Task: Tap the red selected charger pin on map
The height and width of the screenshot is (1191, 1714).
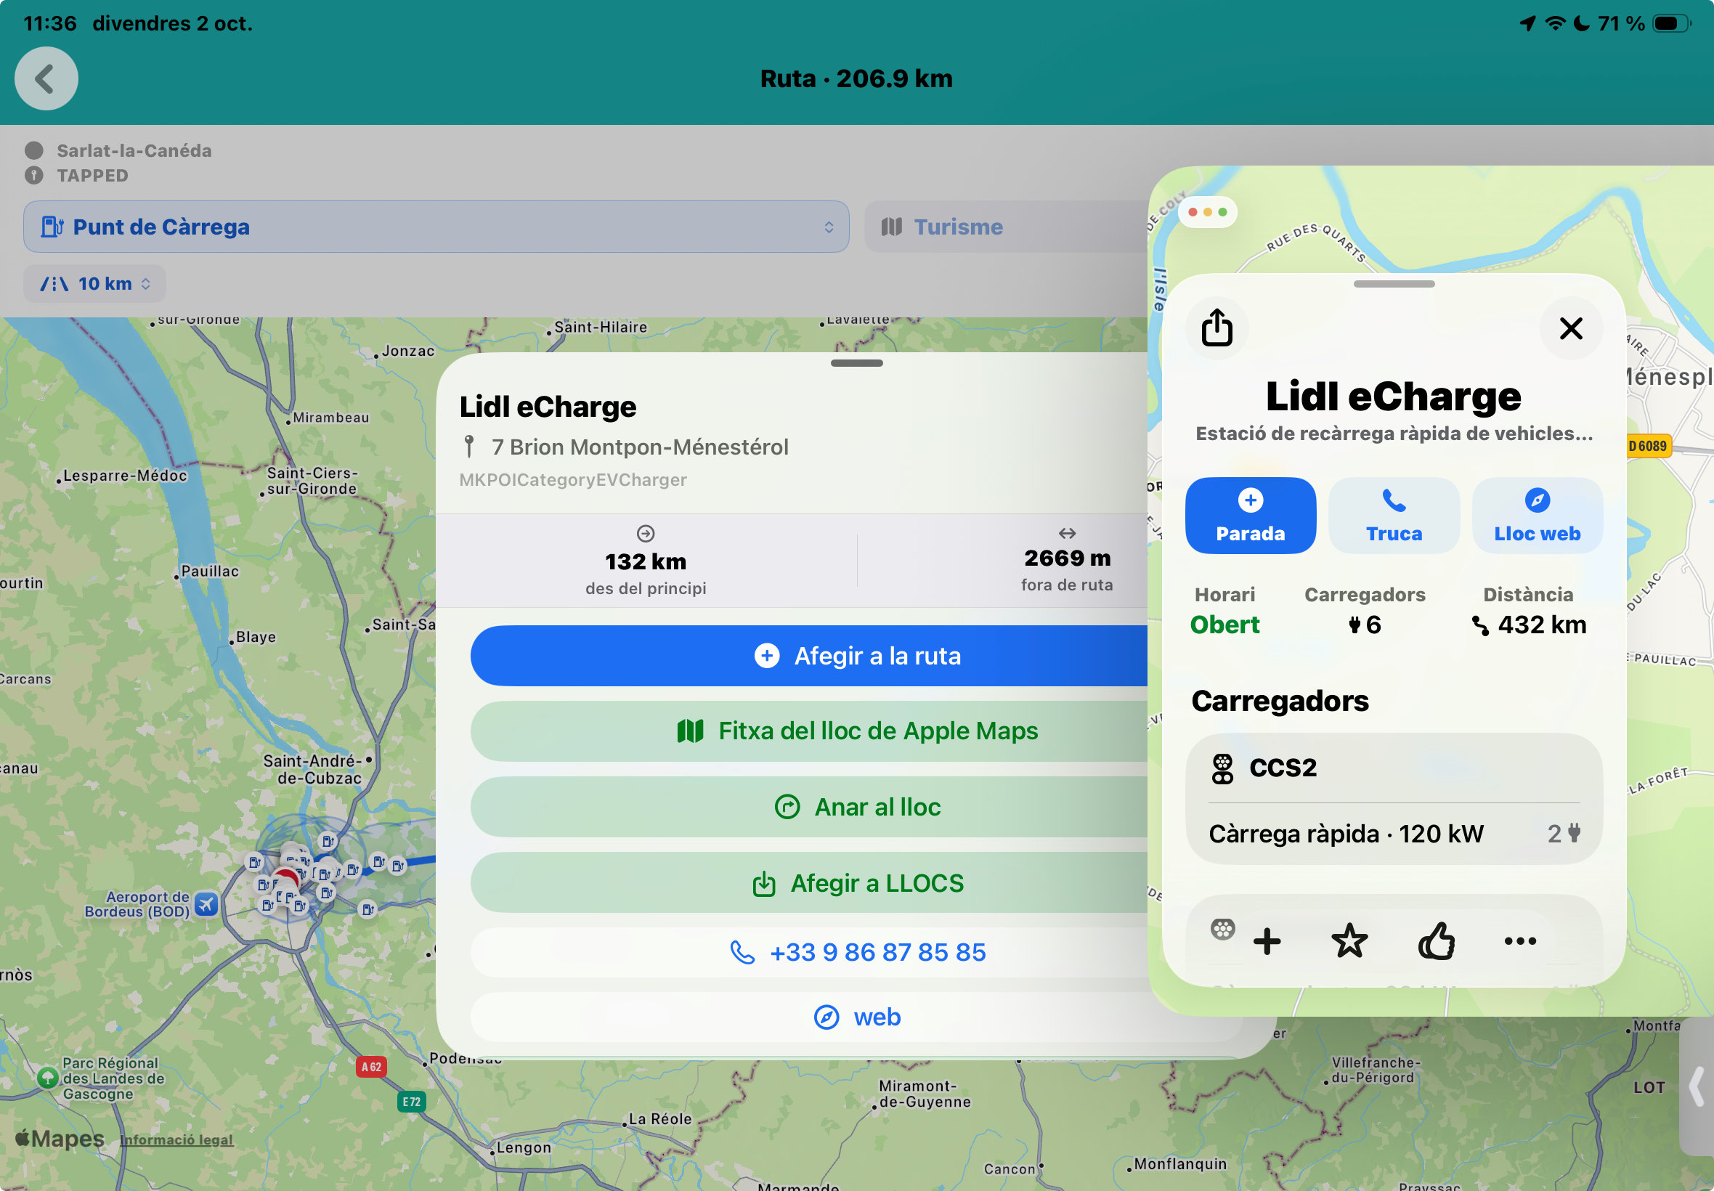Action: (x=285, y=879)
